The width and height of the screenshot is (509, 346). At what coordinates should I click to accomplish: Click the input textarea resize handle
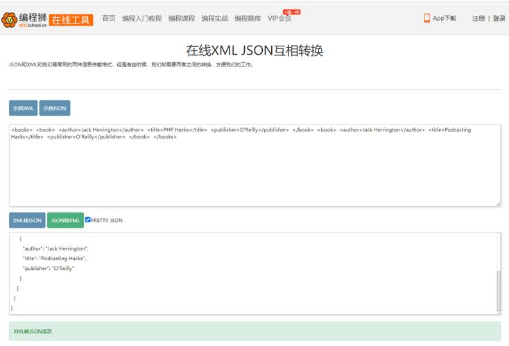[499, 203]
